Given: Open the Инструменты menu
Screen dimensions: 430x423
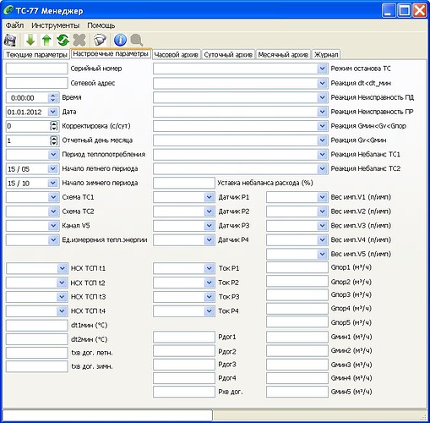Looking at the screenshot, I should (x=55, y=25).
